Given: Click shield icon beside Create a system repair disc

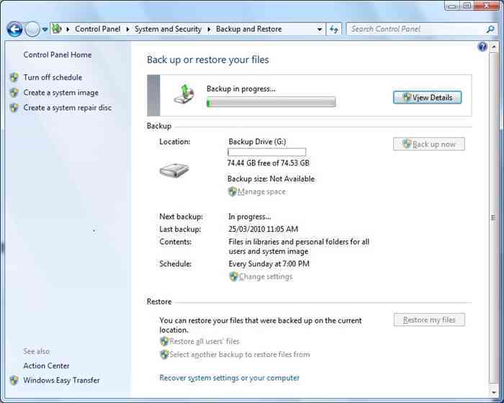Looking at the screenshot, I should tap(14, 108).
